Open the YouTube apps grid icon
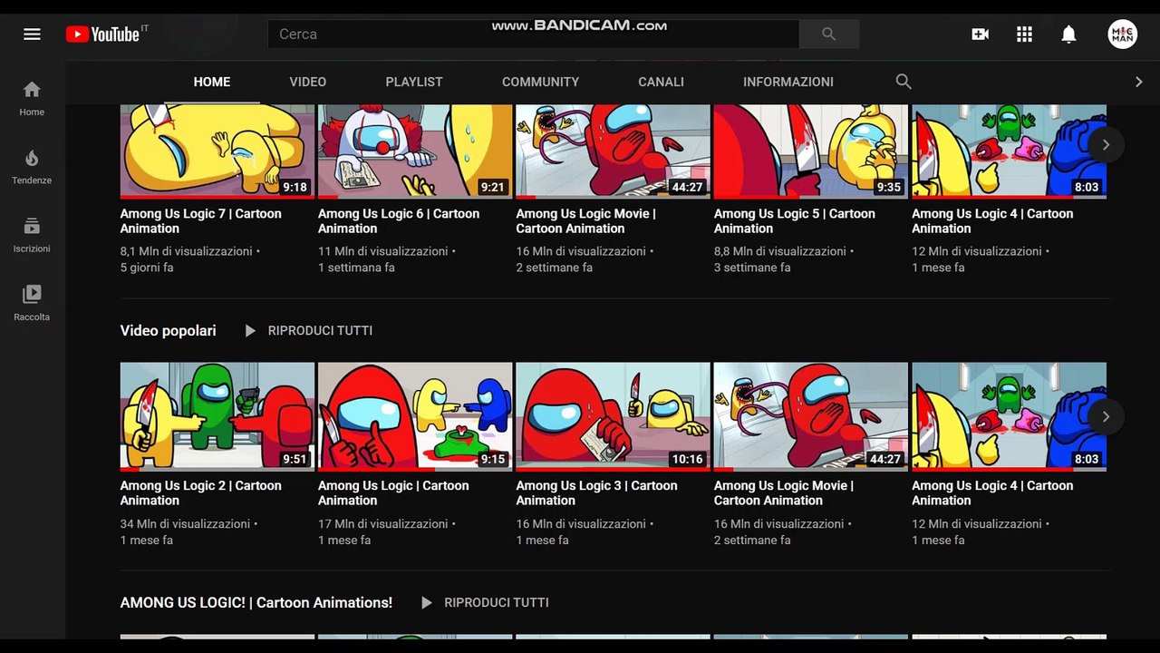The height and width of the screenshot is (653, 1160). click(1024, 34)
